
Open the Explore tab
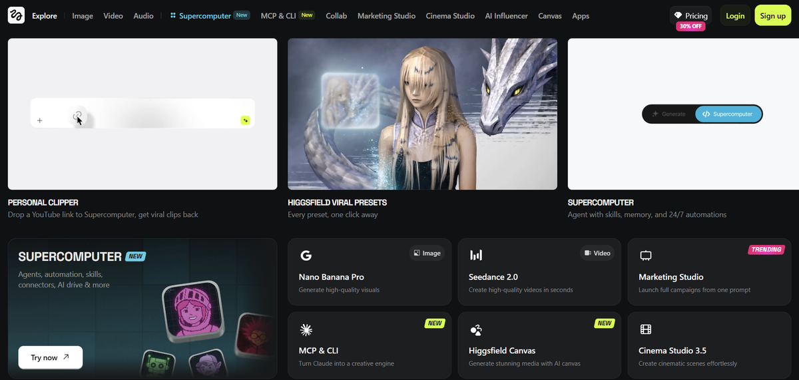[45, 15]
